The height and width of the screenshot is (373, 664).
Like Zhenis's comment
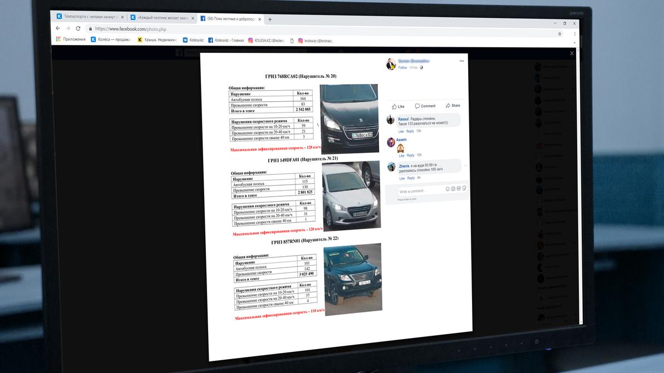tap(402, 178)
